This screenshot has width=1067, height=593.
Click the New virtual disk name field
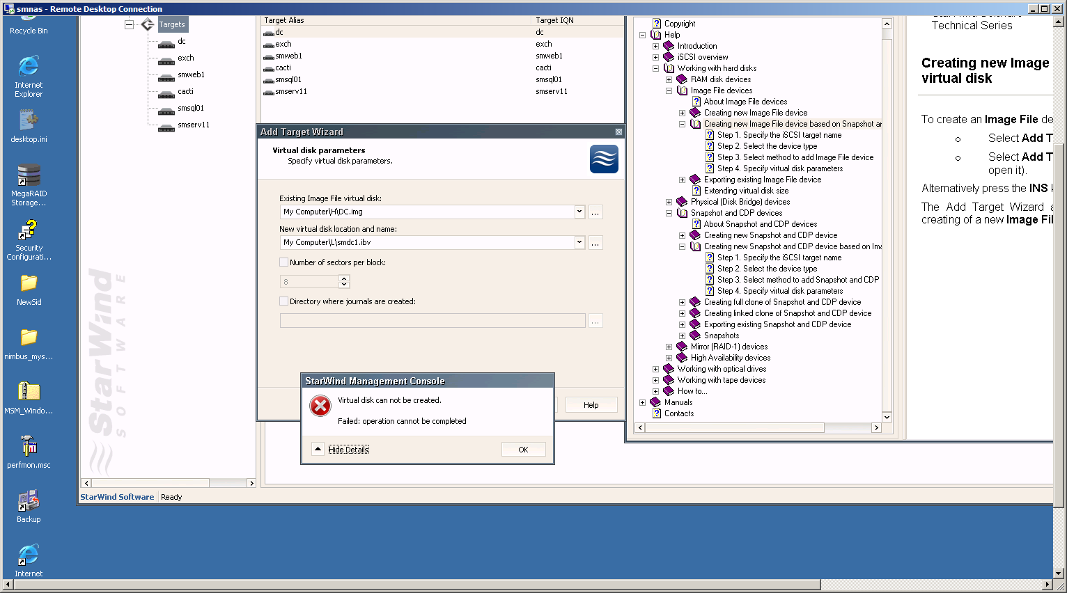(x=427, y=242)
